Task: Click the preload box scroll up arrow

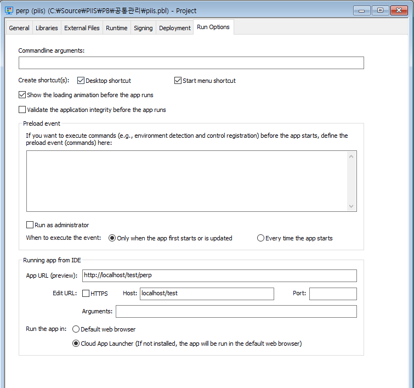Action: [351, 156]
